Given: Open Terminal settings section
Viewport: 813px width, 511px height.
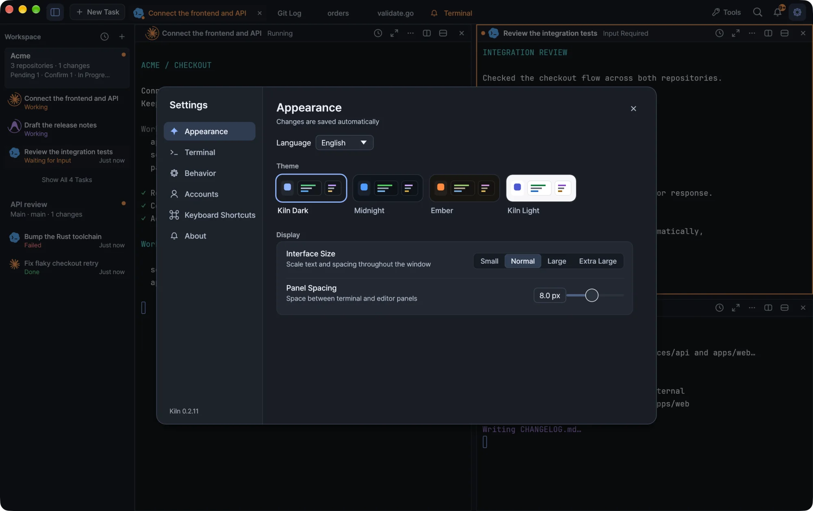Looking at the screenshot, I should point(209,152).
